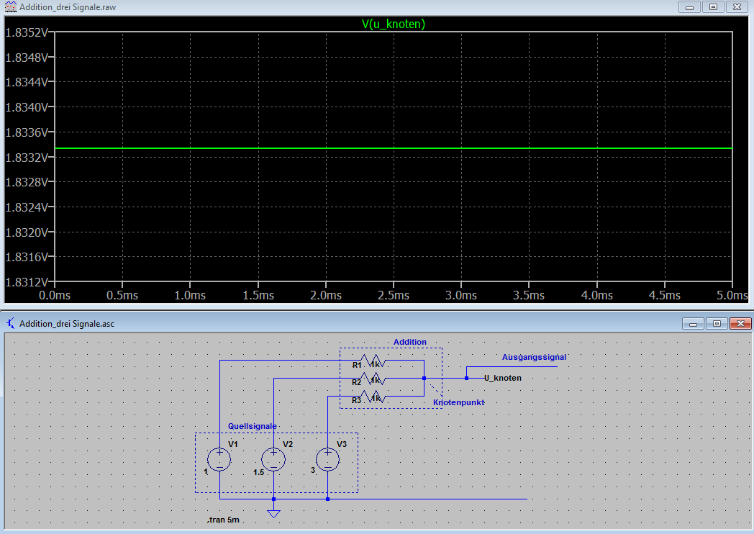
Task: Click the 2.5ms label on the time axis
Action: pos(393,295)
